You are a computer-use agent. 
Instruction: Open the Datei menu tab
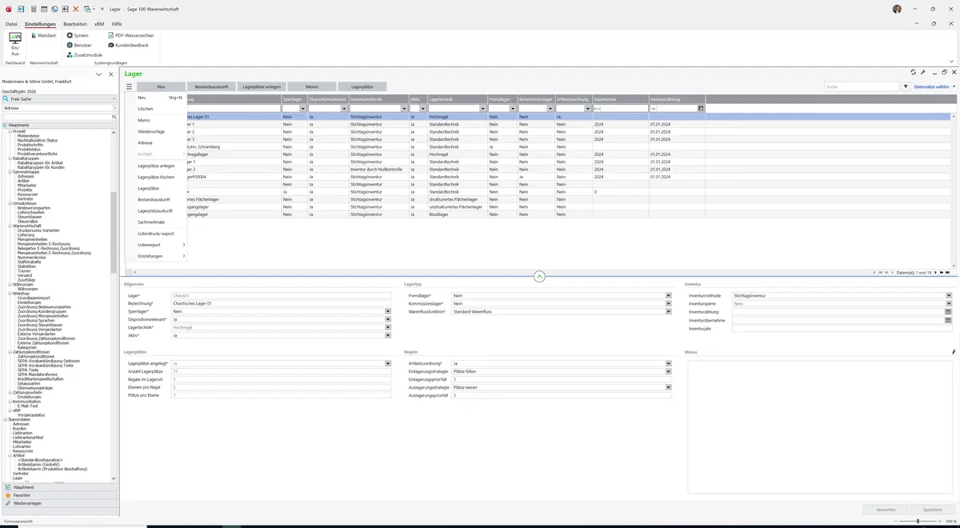coord(11,25)
